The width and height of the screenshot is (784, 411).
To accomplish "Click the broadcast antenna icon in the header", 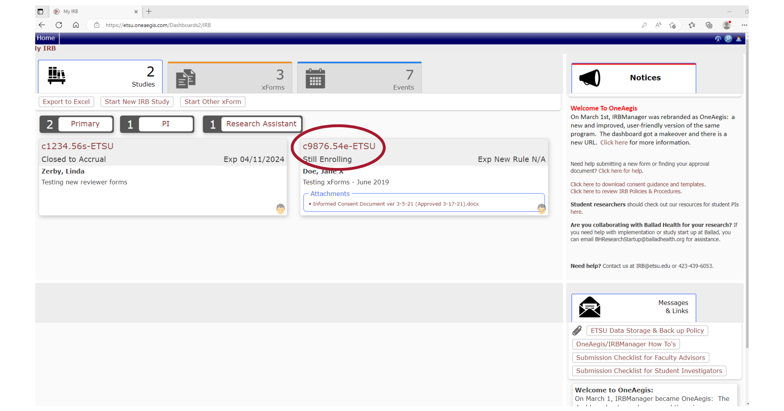I will tap(718, 38).
